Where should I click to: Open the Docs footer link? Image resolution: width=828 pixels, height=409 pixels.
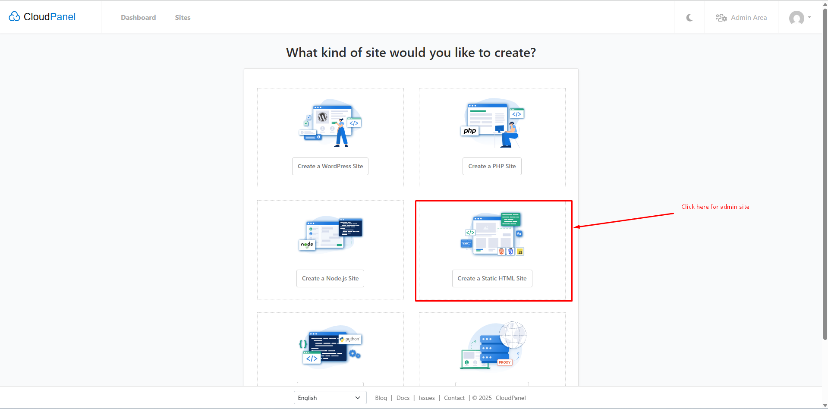tap(403, 398)
